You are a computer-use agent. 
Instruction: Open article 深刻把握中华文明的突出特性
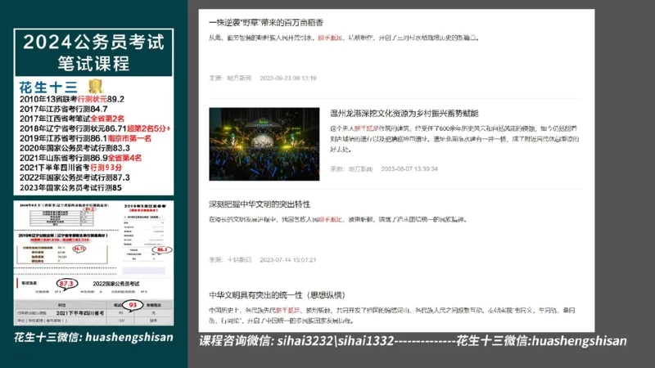click(260, 204)
